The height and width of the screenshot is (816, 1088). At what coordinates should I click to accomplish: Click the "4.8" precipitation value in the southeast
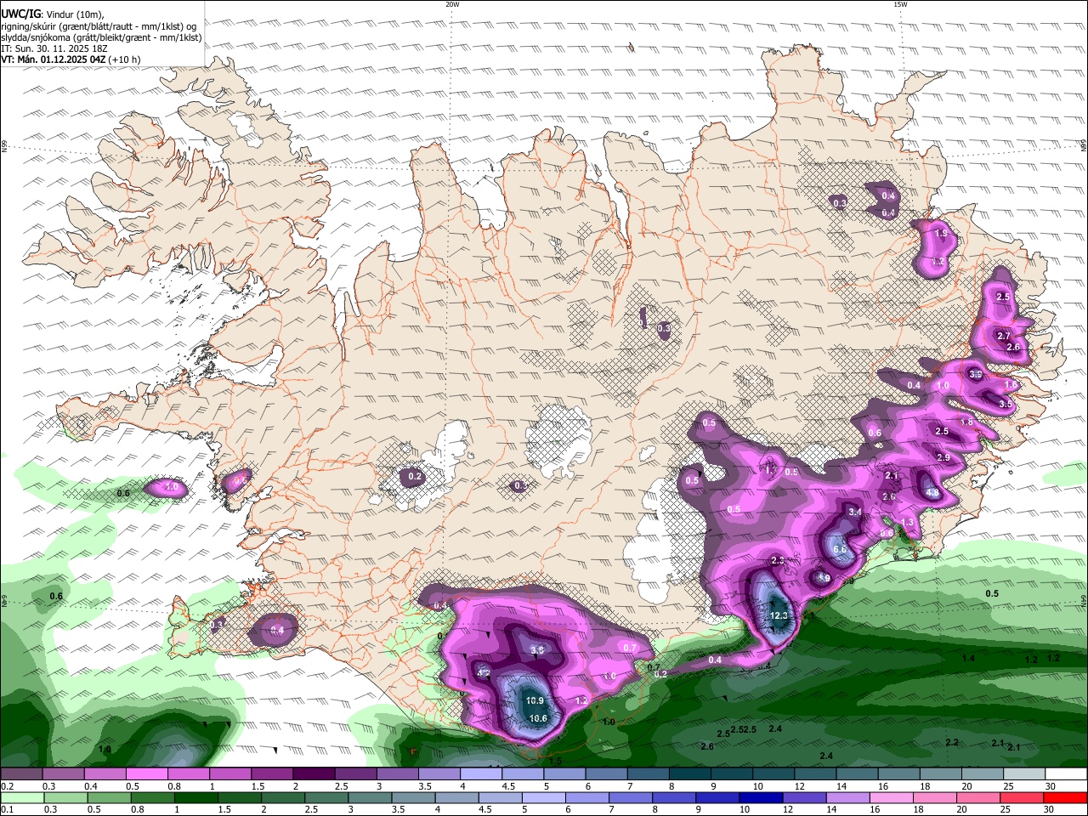point(932,493)
